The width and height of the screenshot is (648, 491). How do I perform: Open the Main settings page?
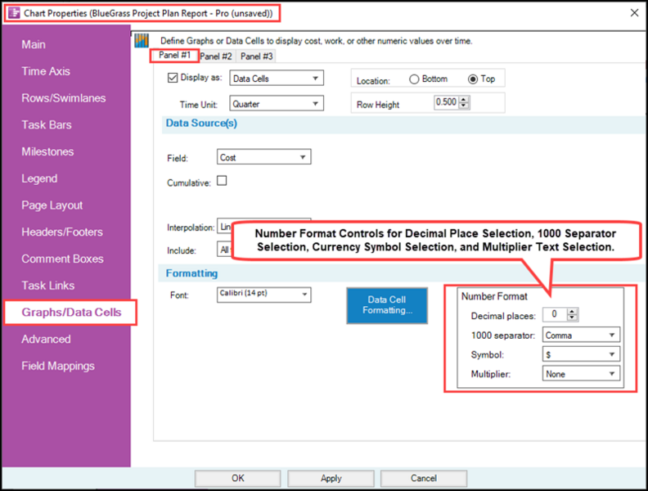click(x=34, y=44)
